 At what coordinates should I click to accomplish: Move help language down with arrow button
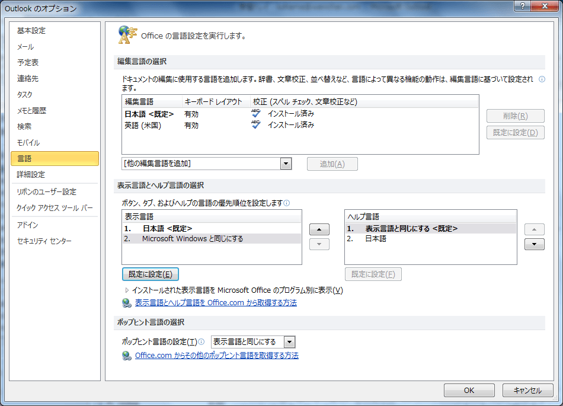[535, 244]
